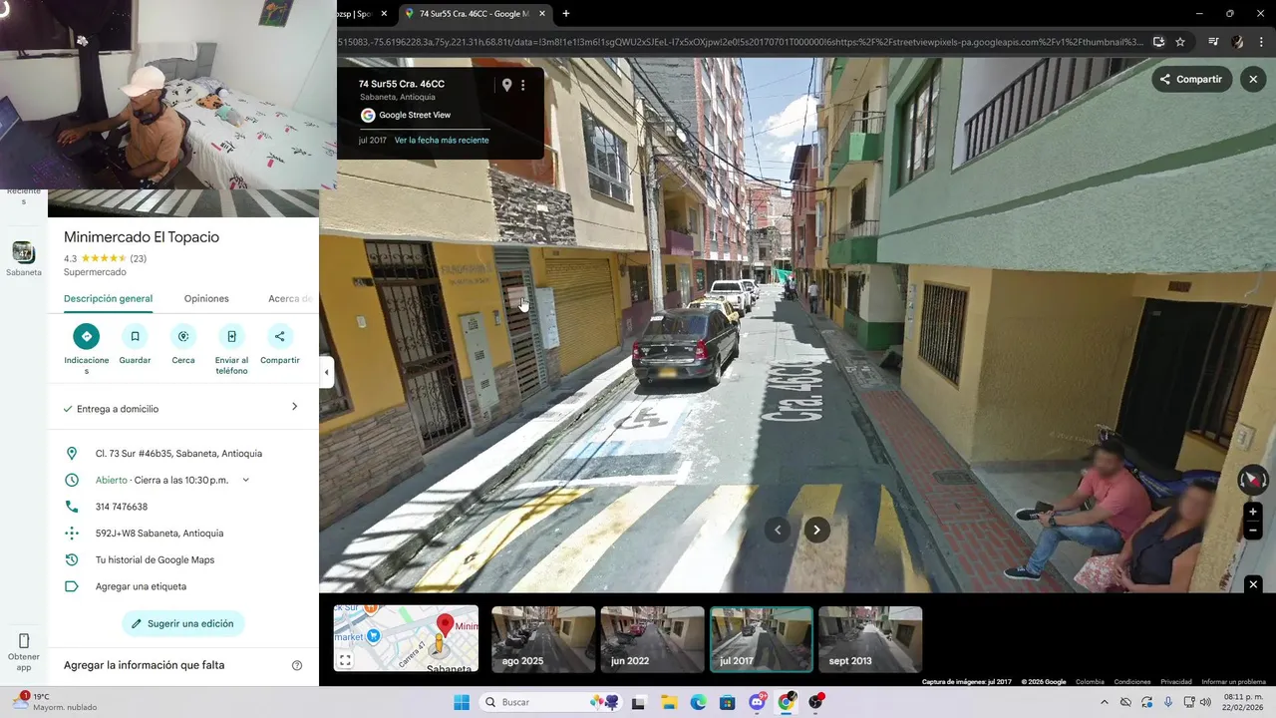The height and width of the screenshot is (718, 1276).
Task: Click the browser address bar URL
Action: click(738, 42)
